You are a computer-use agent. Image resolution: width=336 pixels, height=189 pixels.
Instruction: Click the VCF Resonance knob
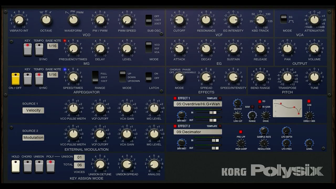pos(206,20)
